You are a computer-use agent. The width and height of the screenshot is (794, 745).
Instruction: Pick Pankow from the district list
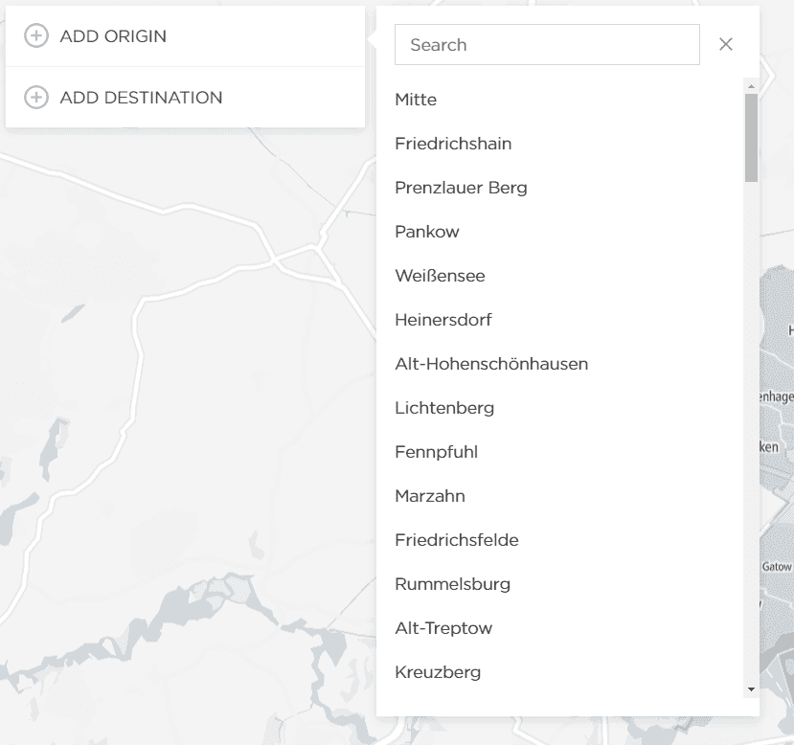[427, 232]
